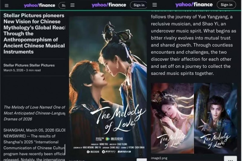Screen dimensions: 242x161
Task: Click Yahoo Finance logo in left panel
Action: click(x=40, y=5)
